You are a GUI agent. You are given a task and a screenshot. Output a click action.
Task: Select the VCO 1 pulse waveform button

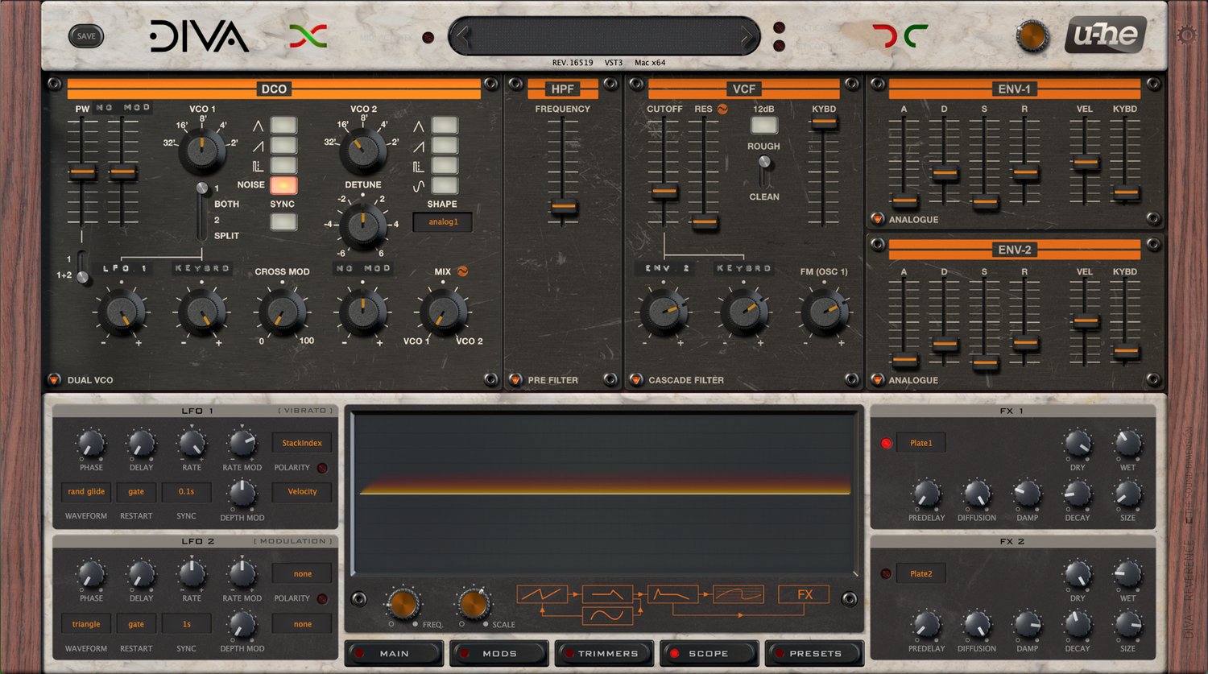click(x=283, y=165)
